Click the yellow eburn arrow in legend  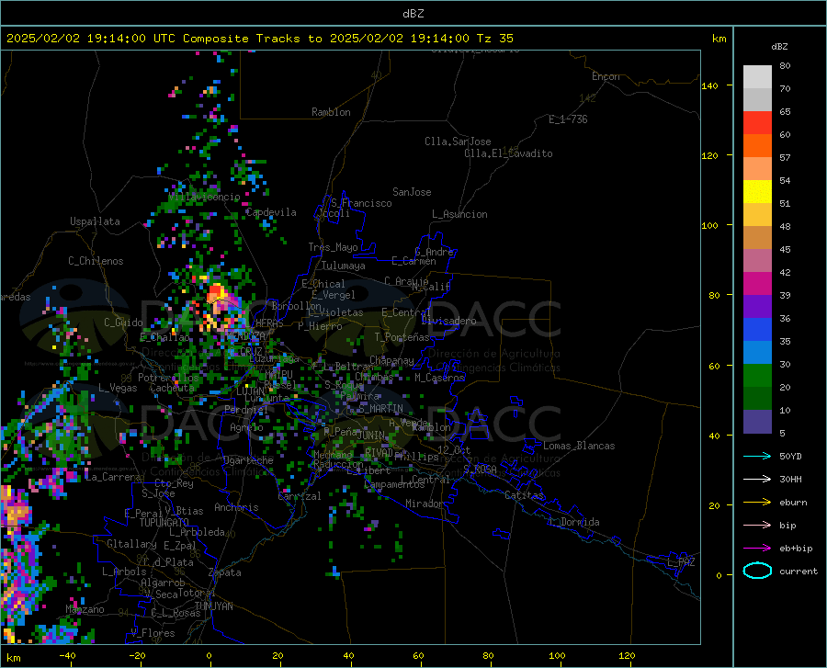click(x=757, y=502)
